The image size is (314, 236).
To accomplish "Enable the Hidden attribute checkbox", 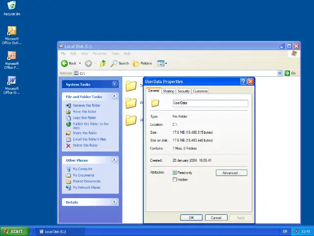I will click(175, 179).
